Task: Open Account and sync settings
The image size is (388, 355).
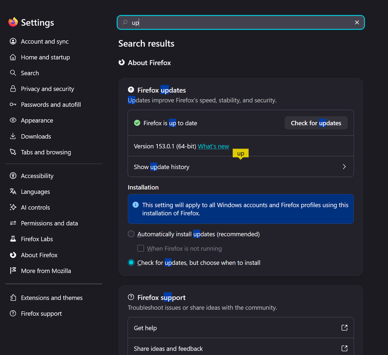Action: tap(45, 41)
